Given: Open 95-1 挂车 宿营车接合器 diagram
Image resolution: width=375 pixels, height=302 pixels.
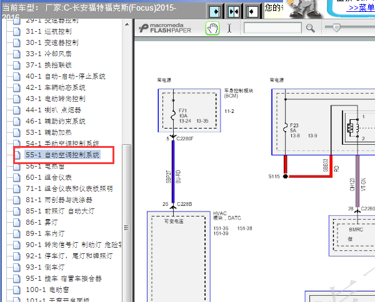Looking at the screenshot, I should [x=64, y=278].
